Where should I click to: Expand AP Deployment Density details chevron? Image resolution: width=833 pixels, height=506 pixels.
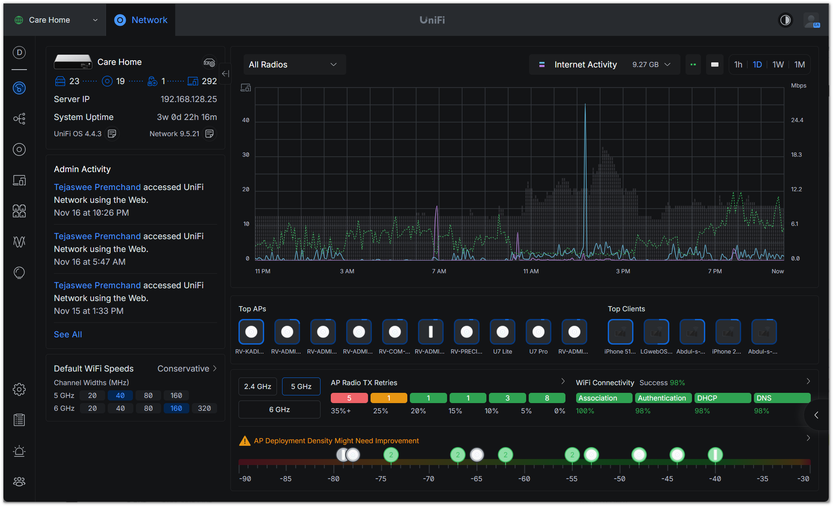pos(808,438)
